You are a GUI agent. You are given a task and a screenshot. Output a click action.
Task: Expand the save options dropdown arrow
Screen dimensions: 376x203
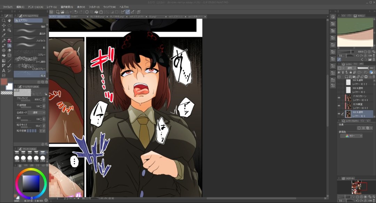pos(71,12)
